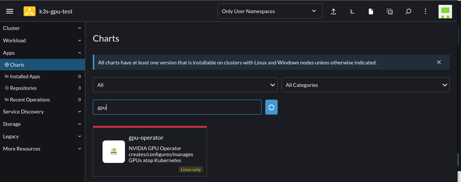Open Installed Apps in the sidebar

coord(42,76)
